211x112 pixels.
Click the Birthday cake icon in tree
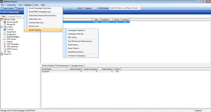point(5,25)
